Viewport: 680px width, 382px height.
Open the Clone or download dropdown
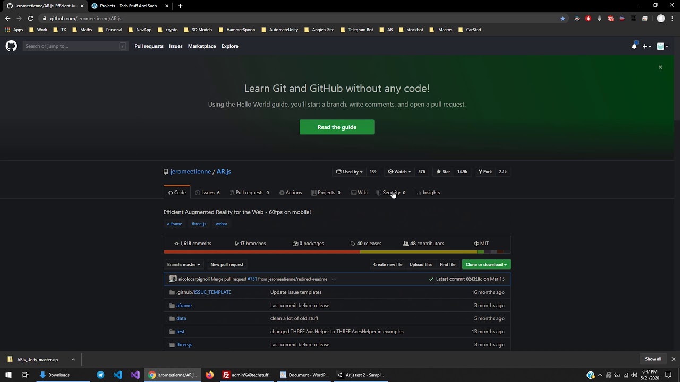(486, 265)
